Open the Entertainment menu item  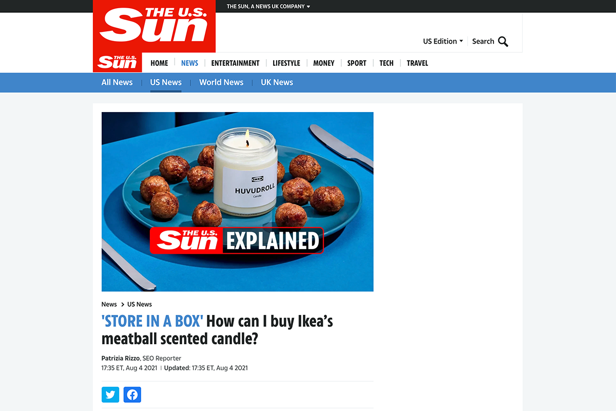coord(235,63)
